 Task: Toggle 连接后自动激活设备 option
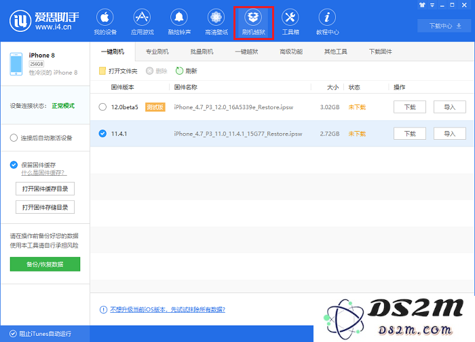coord(14,138)
